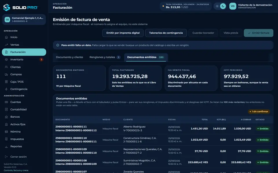Open Inventario box icon
Image resolution: width=278 pixels, height=173 pixels.
pyautogui.click(x=6, y=60)
